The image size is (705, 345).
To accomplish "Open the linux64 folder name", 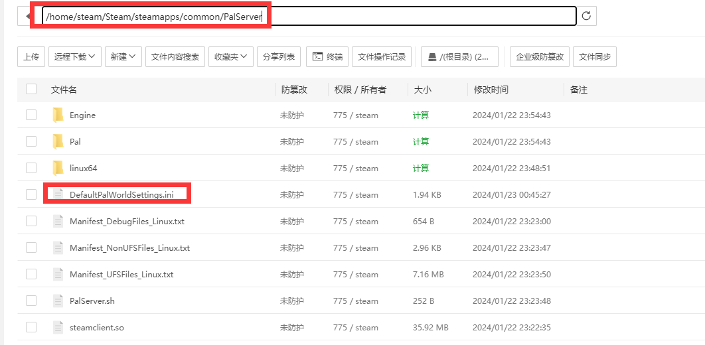I will (84, 169).
